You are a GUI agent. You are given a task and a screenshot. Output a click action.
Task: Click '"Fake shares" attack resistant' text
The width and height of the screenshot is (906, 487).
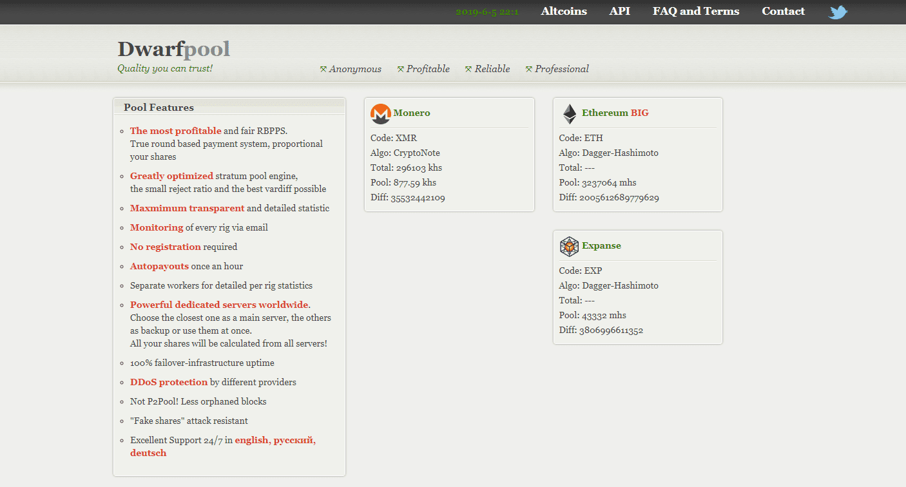point(189,421)
